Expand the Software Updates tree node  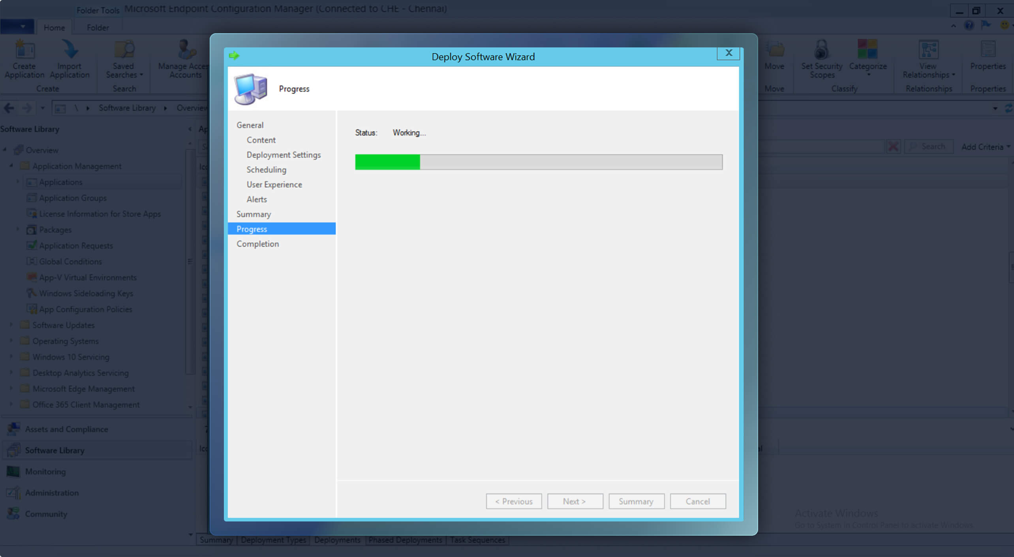pyautogui.click(x=11, y=325)
